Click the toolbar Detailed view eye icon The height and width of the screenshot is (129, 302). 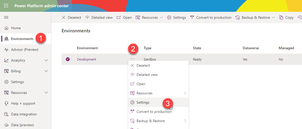click(x=87, y=17)
